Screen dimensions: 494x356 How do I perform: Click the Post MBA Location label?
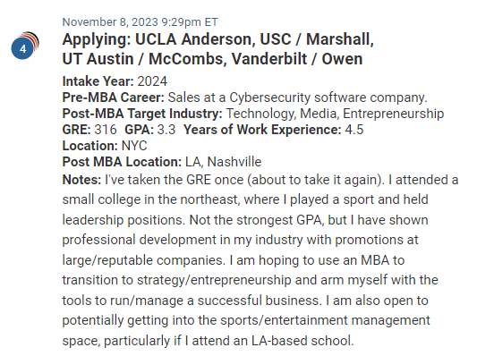(122, 162)
